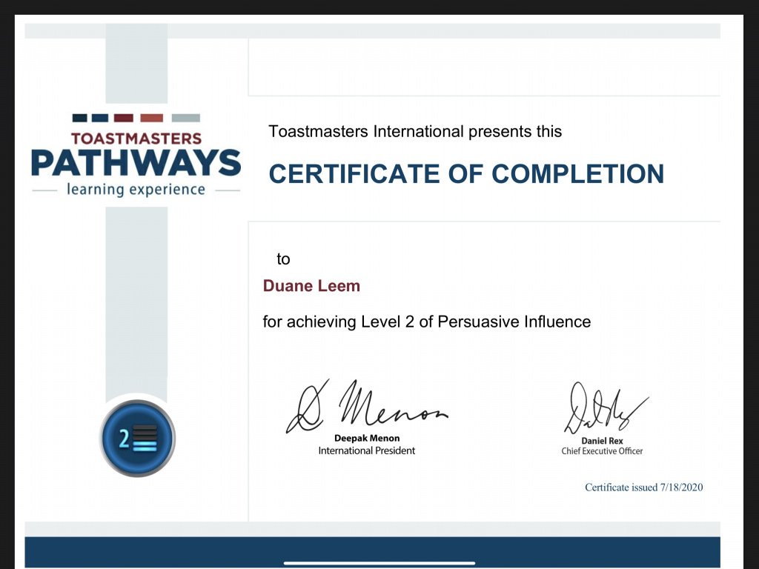This screenshot has height=569, width=759.
Task: Click the International President title text
Action: click(367, 450)
